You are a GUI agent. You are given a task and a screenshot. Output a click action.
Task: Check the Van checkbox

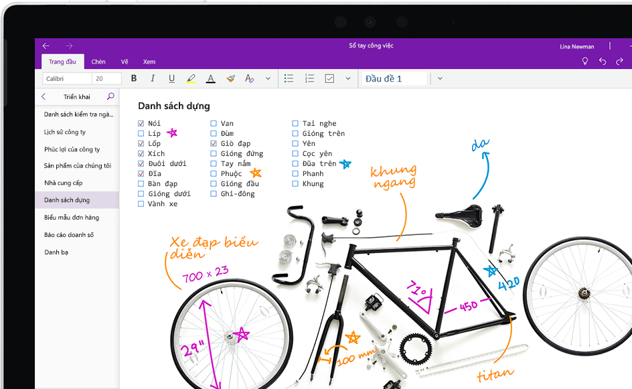[214, 123]
